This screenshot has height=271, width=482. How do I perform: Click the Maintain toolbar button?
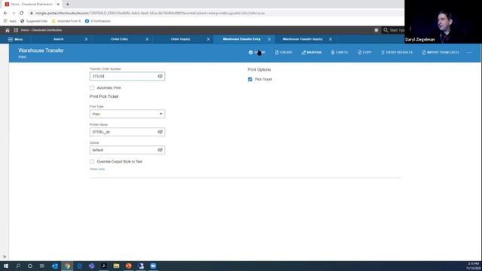[x=311, y=53]
